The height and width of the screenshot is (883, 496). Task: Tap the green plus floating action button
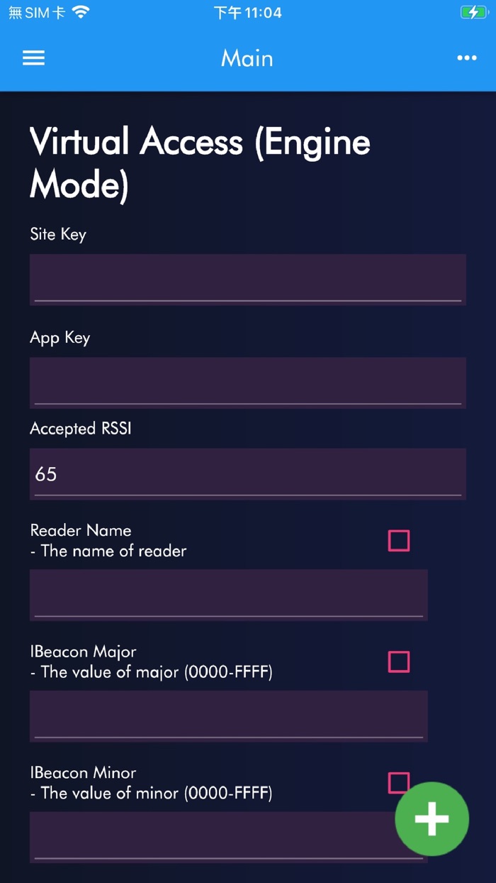pos(432,819)
